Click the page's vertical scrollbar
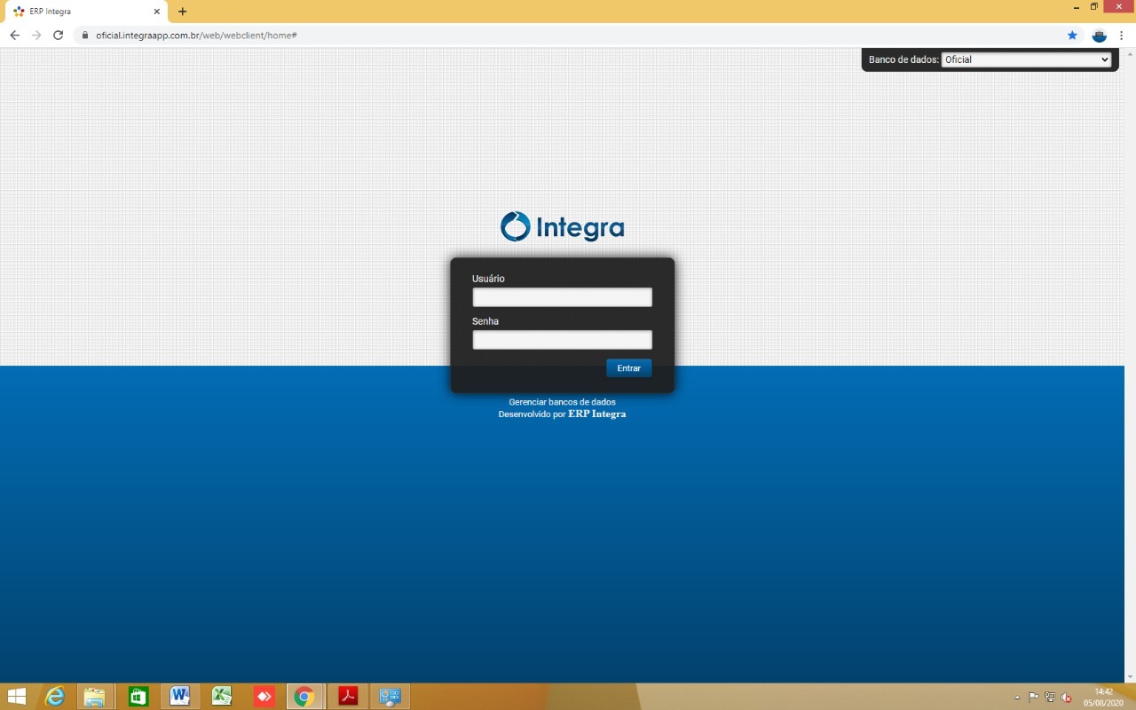 pos(1130,364)
